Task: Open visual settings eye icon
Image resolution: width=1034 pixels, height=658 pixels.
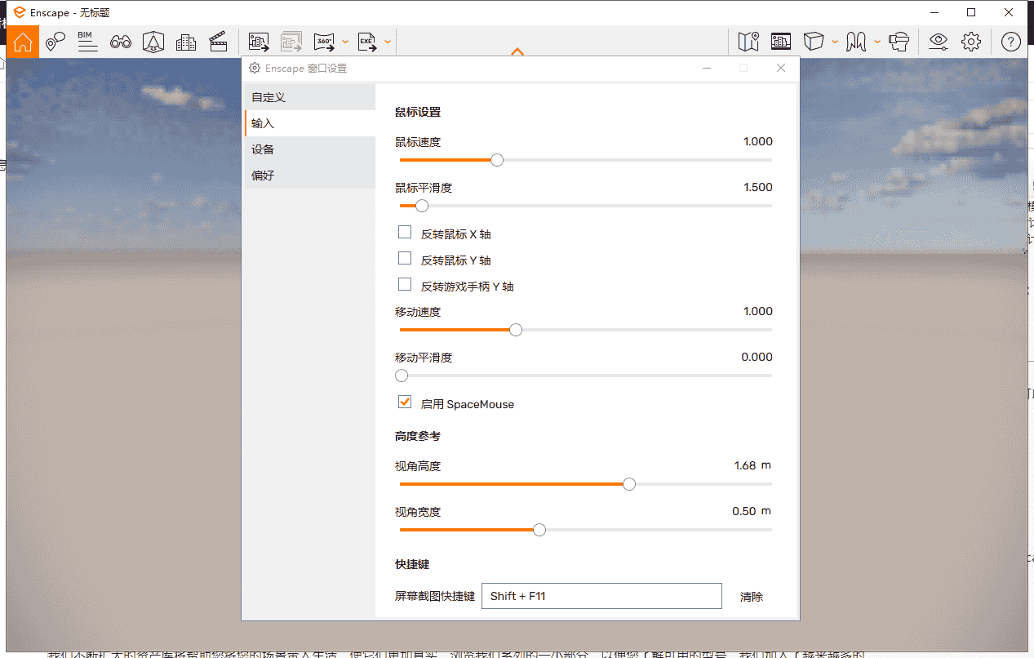Action: [x=939, y=42]
